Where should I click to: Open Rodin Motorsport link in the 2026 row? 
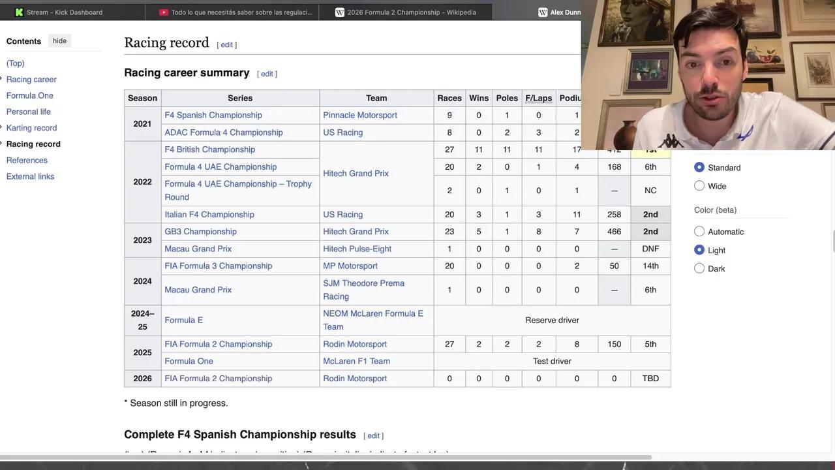point(355,379)
